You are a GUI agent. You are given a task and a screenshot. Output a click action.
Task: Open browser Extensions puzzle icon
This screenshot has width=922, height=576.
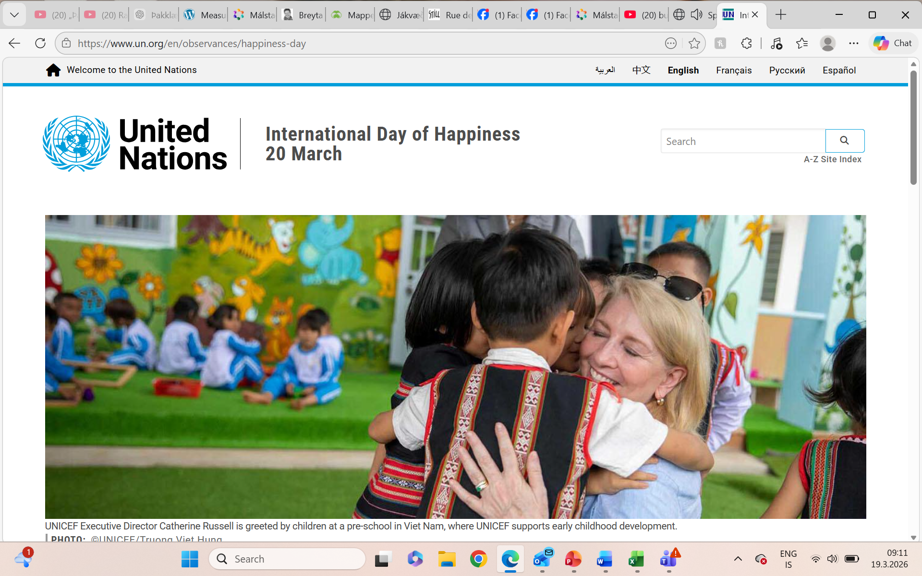(746, 44)
